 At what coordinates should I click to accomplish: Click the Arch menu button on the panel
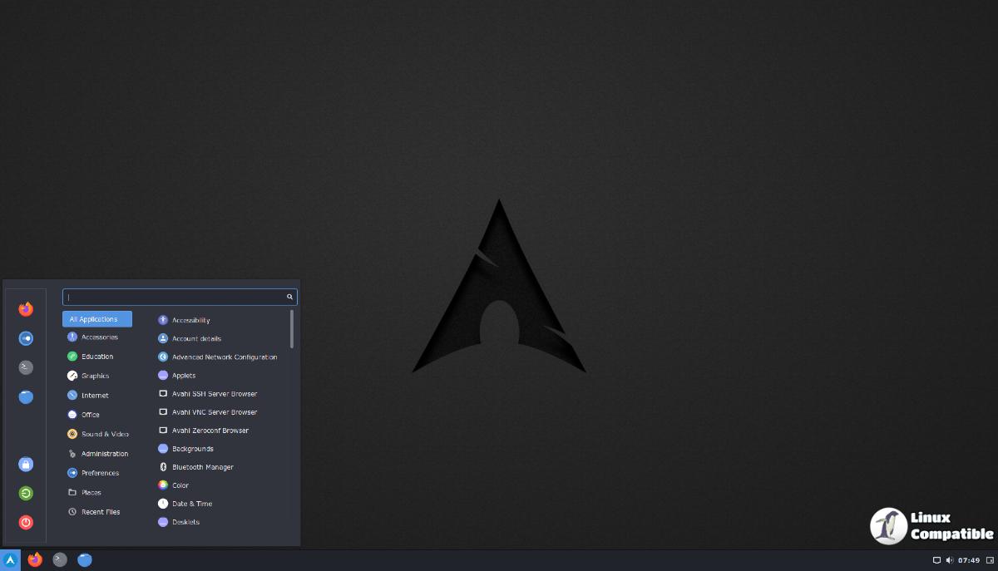(x=10, y=560)
